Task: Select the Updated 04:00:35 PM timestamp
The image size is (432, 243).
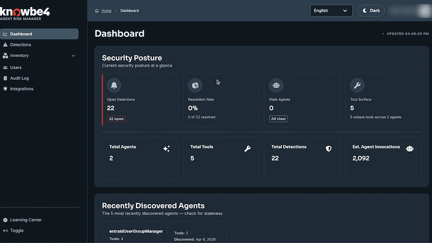Action: tap(408, 34)
